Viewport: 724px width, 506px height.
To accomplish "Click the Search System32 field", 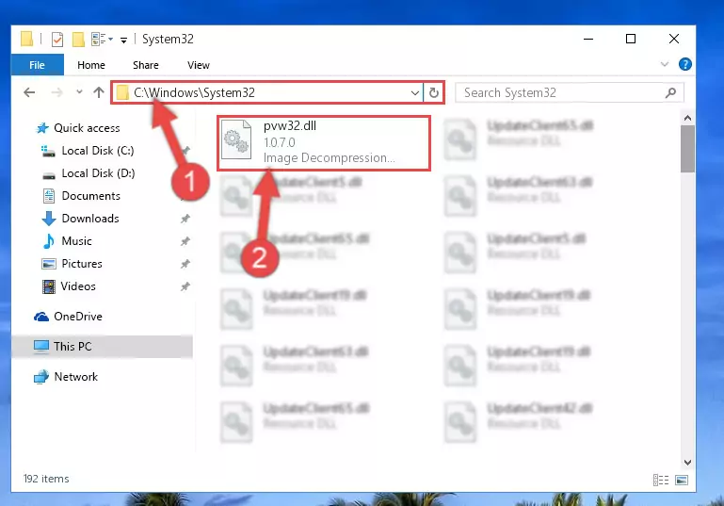I will (x=569, y=93).
